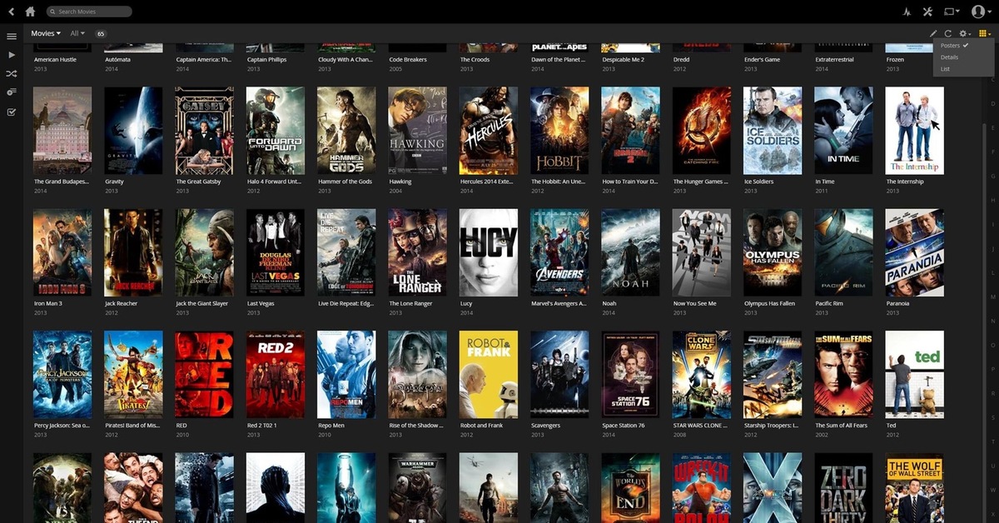This screenshot has width=999, height=523.
Task: Open the All filter dropdown
Action: tap(77, 33)
